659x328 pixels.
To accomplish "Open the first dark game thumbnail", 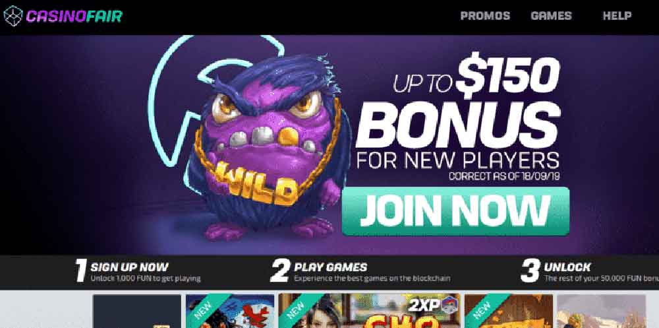I will (x=137, y=311).
